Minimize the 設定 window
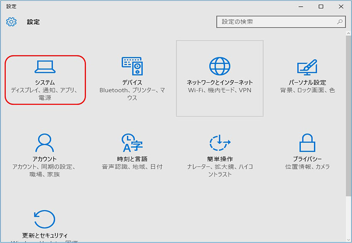The height and width of the screenshot is (243, 352). [x=301, y=6]
